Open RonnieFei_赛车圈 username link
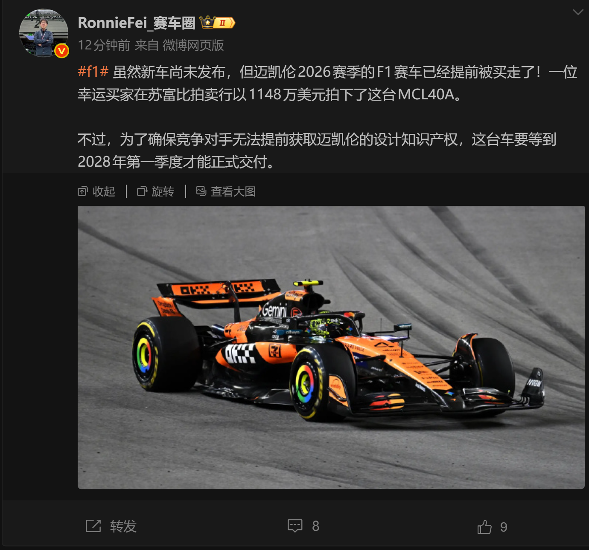Image resolution: width=589 pixels, height=550 pixels. tap(137, 23)
